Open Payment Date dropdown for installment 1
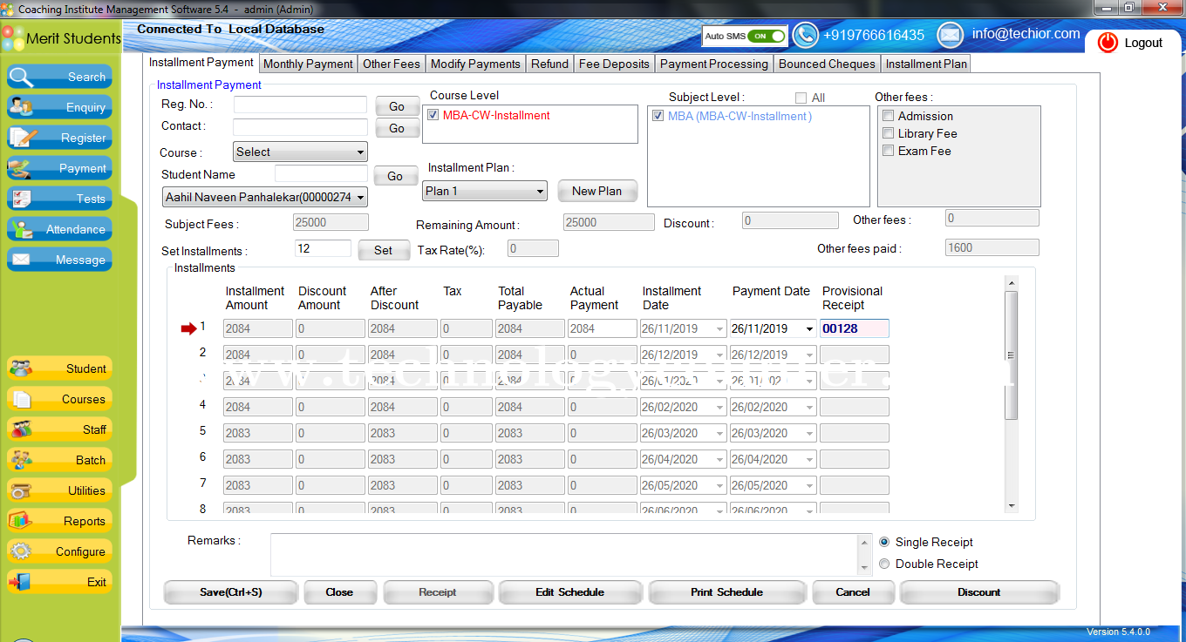 tap(810, 329)
